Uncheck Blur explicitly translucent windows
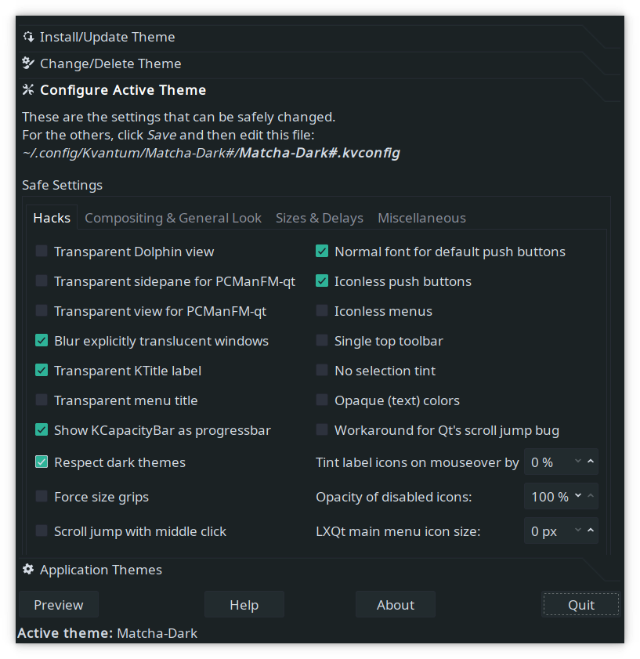Viewport: 640px width, 659px height. 42,340
